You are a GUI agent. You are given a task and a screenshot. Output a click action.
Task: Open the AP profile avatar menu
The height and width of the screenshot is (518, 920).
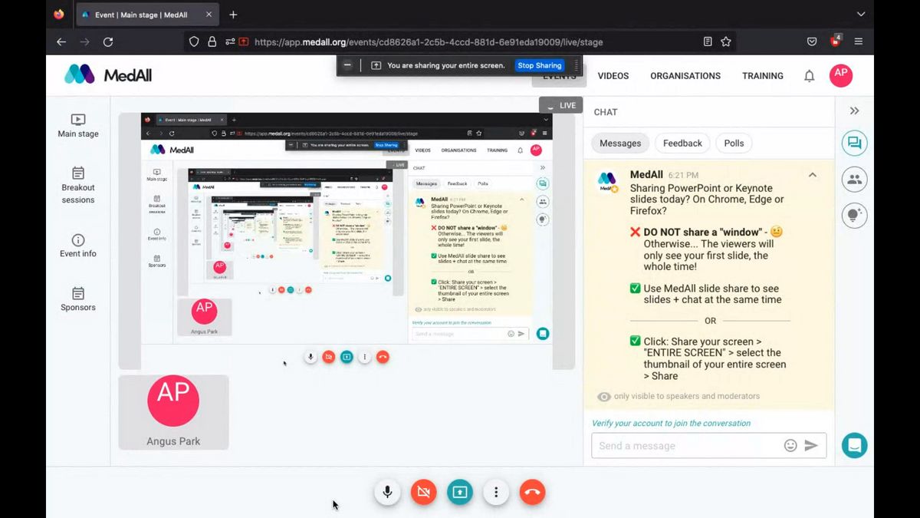click(841, 75)
